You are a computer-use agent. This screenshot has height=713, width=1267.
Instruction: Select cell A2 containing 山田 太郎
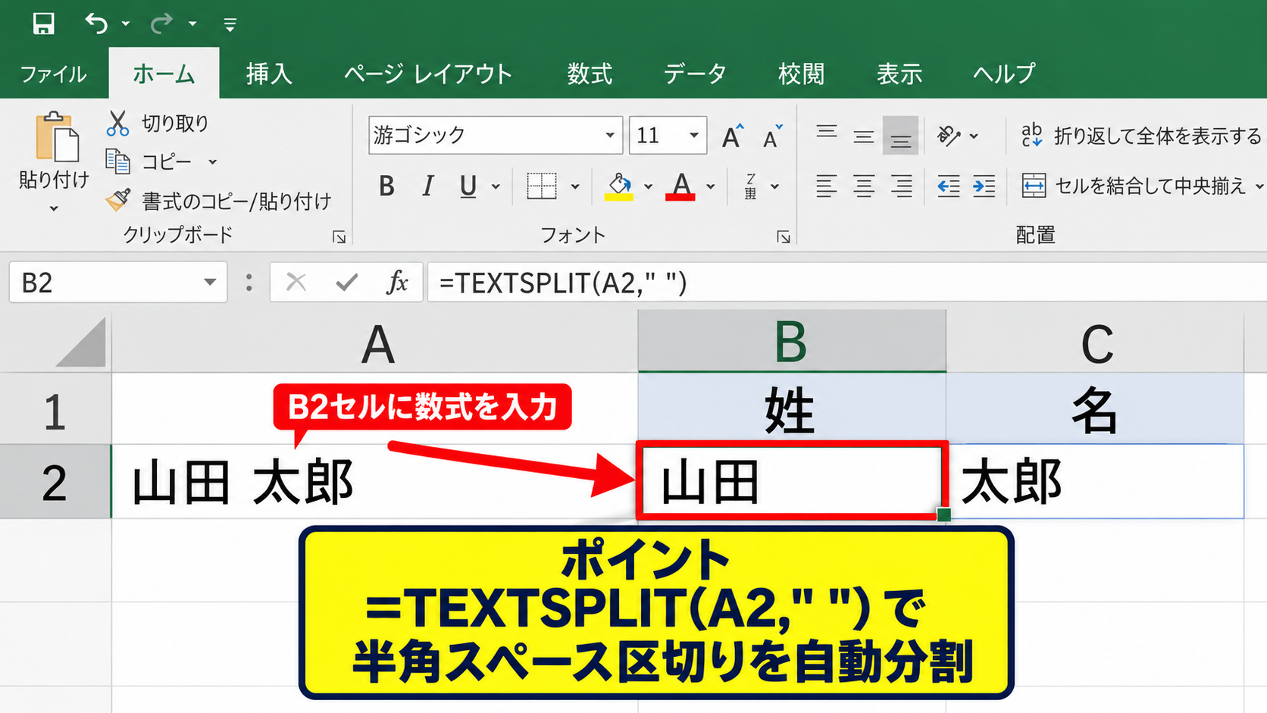[x=375, y=482]
